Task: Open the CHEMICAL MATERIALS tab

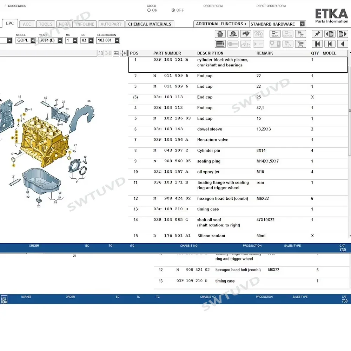Action: pyautogui.click(x=150, y=24)
